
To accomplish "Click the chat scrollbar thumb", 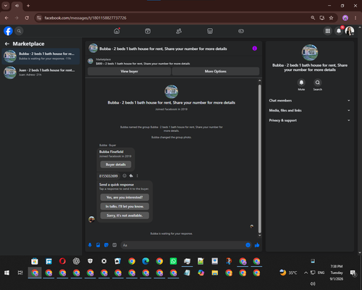I will (260, 158).
